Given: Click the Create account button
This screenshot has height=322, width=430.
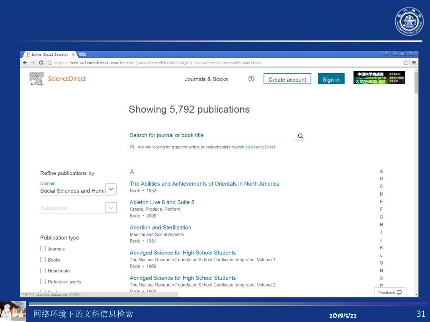Looking at the screenshot, I should tap(287, 79).
